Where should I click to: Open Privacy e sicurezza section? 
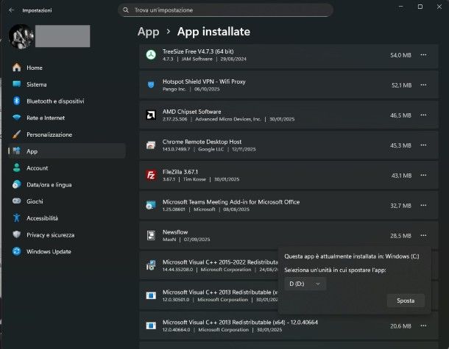coord(67,234)
